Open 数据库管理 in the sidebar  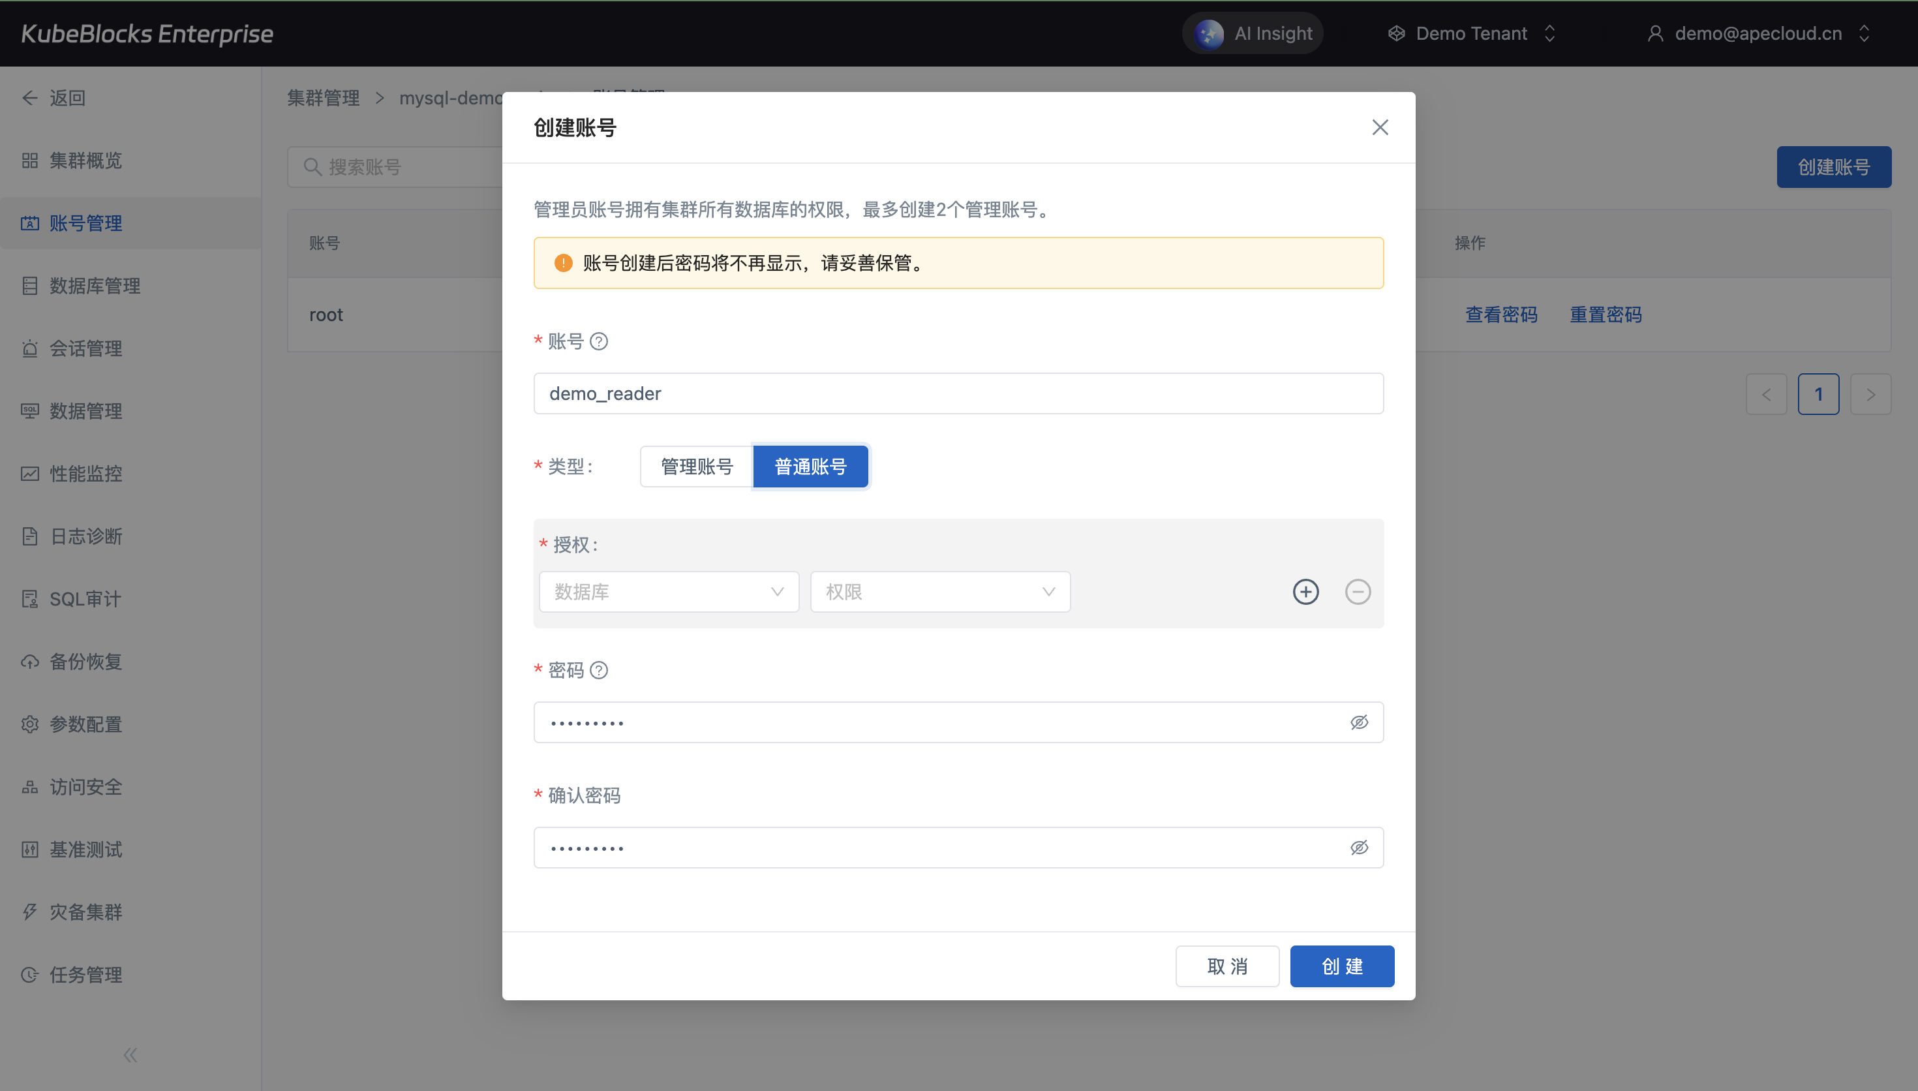[x=95, y=286]
